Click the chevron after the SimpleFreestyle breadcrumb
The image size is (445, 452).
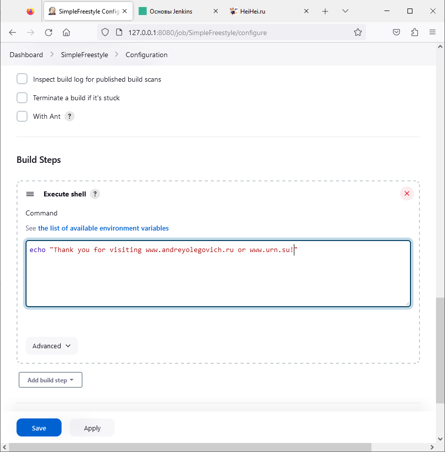tap(117, 55)
